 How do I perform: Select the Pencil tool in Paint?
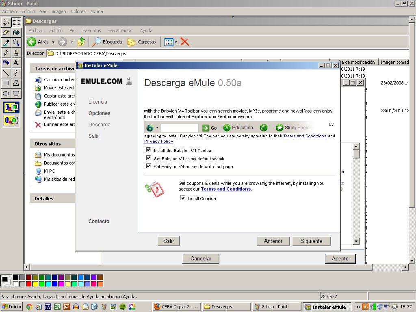pyautogui.click(x=6, y=52)
